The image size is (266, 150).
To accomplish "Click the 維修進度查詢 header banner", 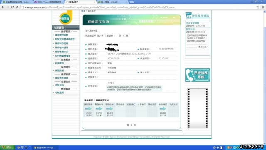I will [132, 20].
